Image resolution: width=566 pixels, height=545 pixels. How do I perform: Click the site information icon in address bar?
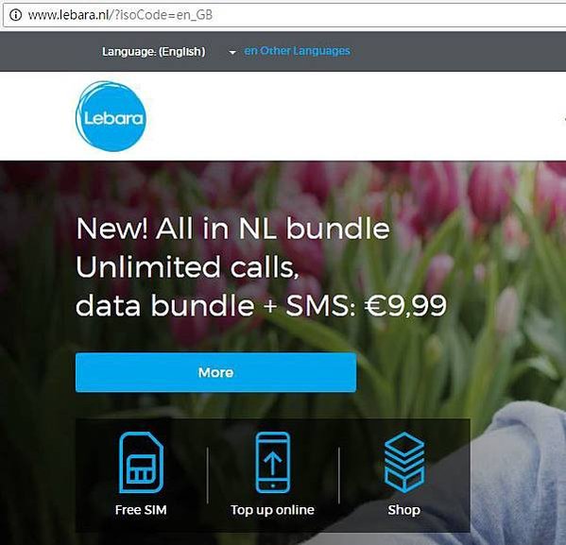click(x=15, y=15)
